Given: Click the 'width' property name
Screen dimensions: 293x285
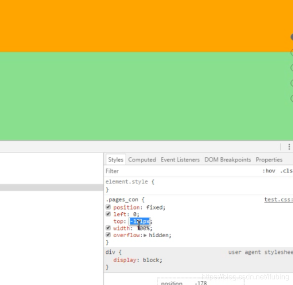Looking at the screenshot, I should [121, 228].
